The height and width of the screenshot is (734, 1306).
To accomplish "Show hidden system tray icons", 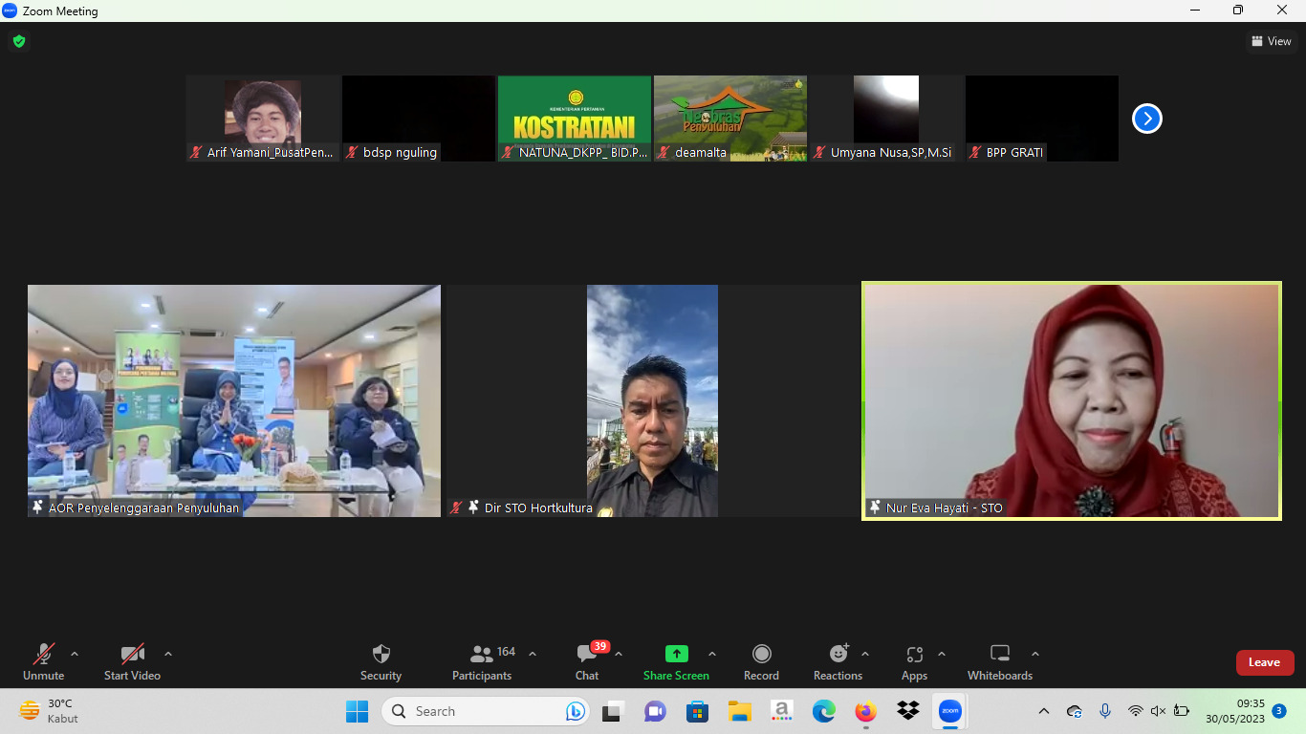I will click(1044, 711).
